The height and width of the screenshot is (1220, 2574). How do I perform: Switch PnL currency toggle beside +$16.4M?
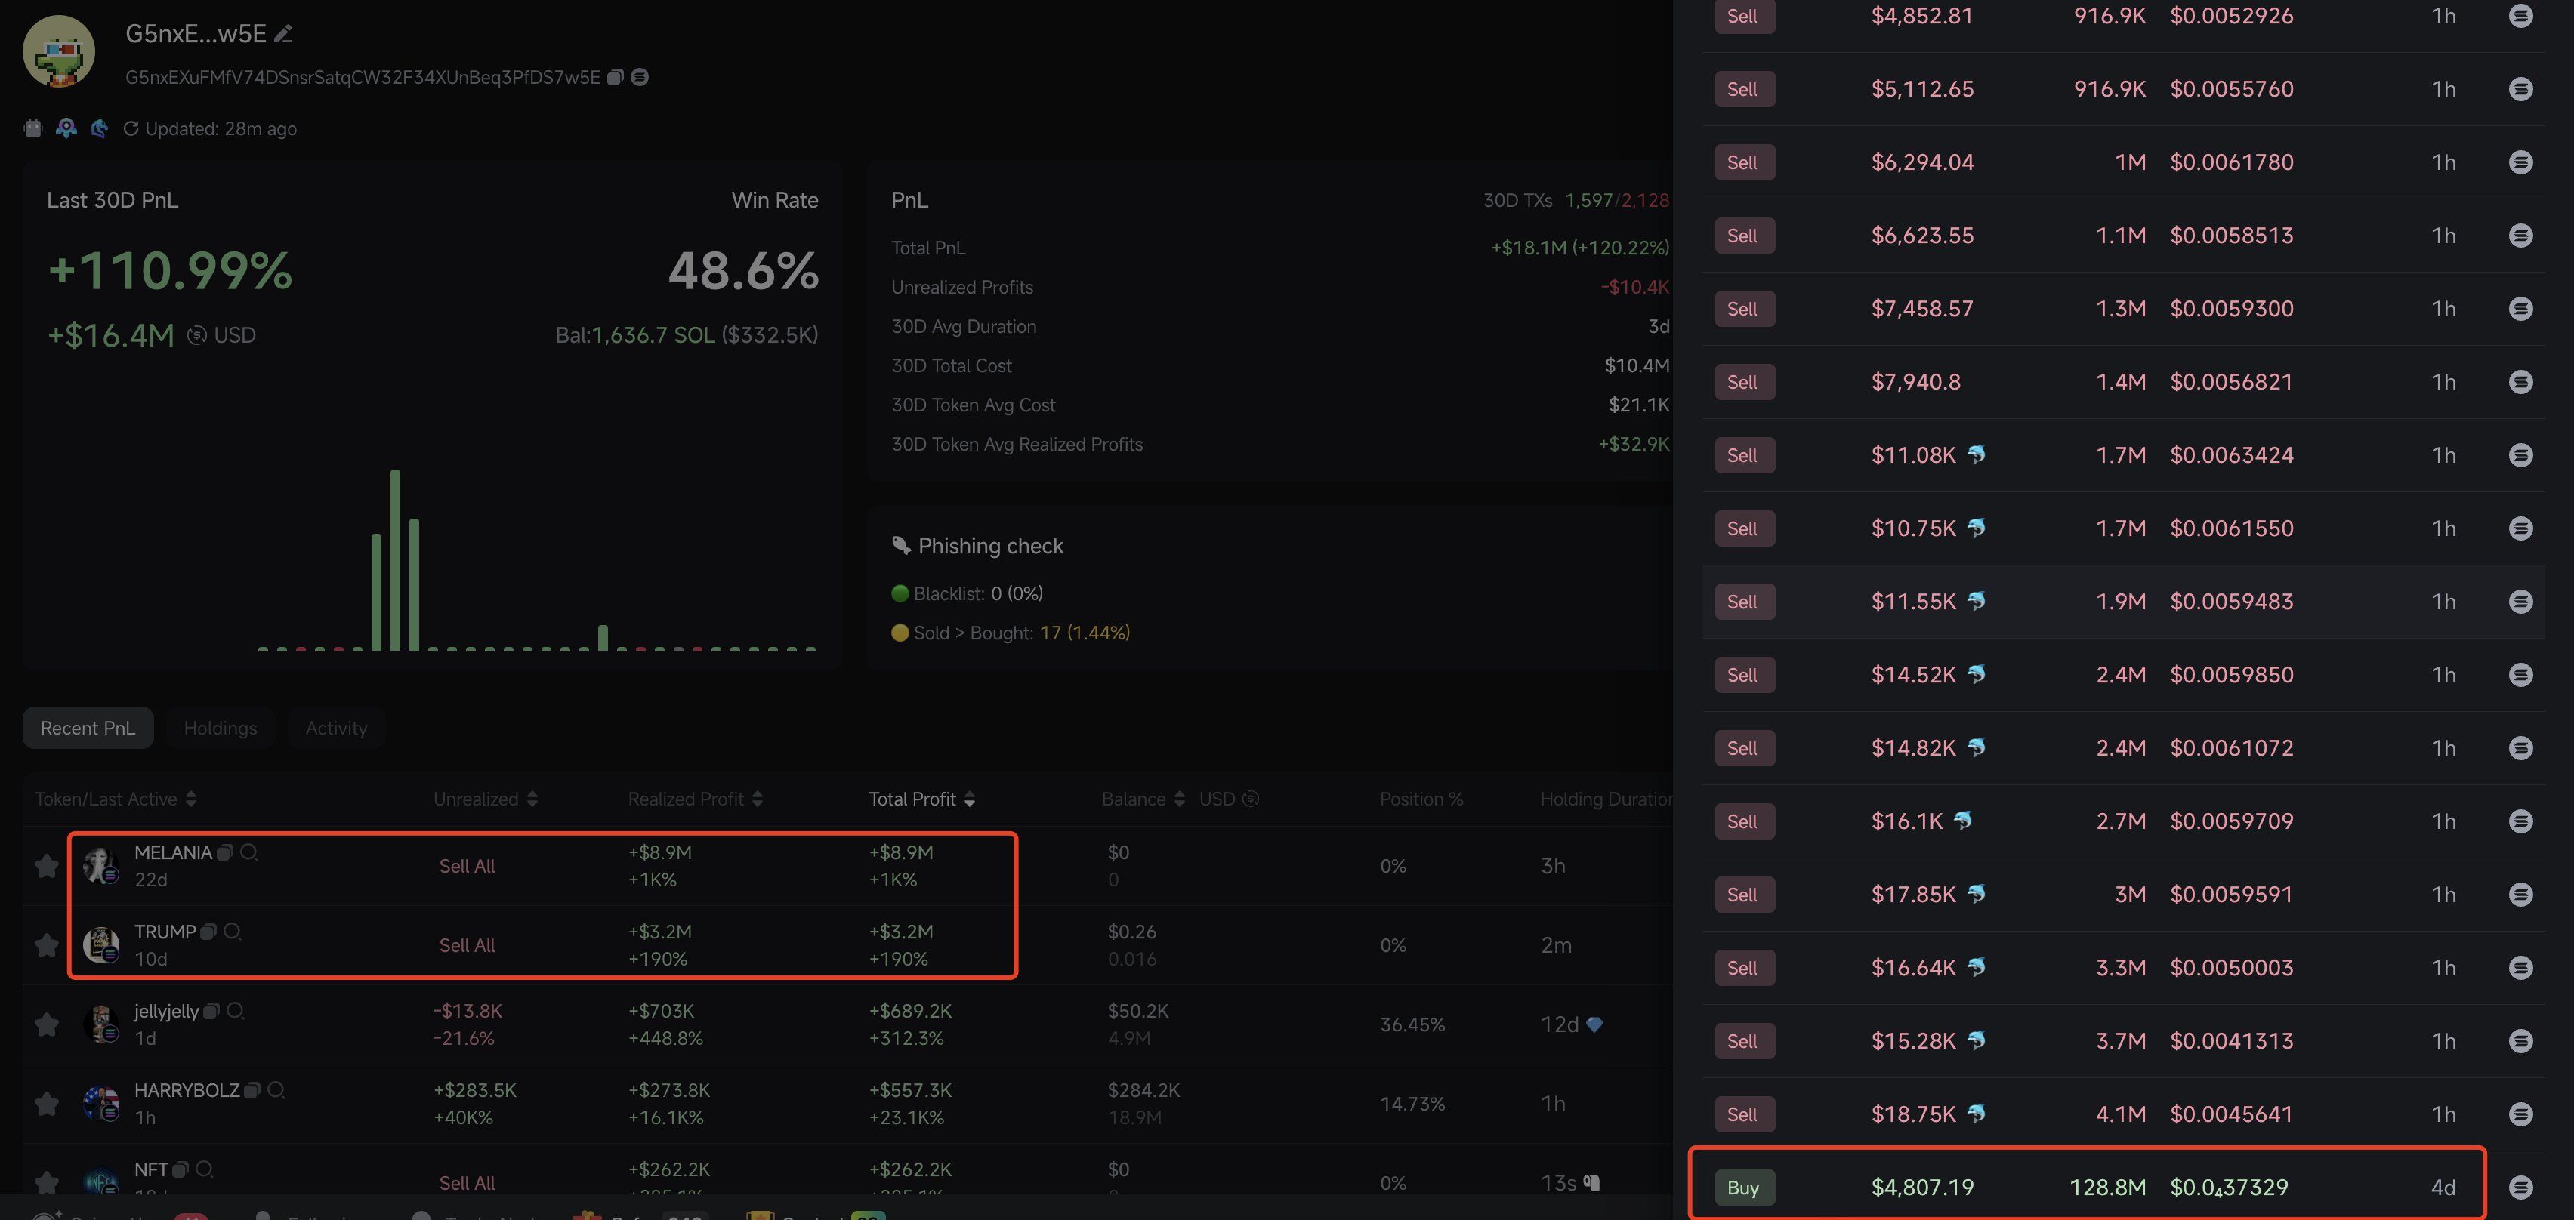[x=197, y=336]
